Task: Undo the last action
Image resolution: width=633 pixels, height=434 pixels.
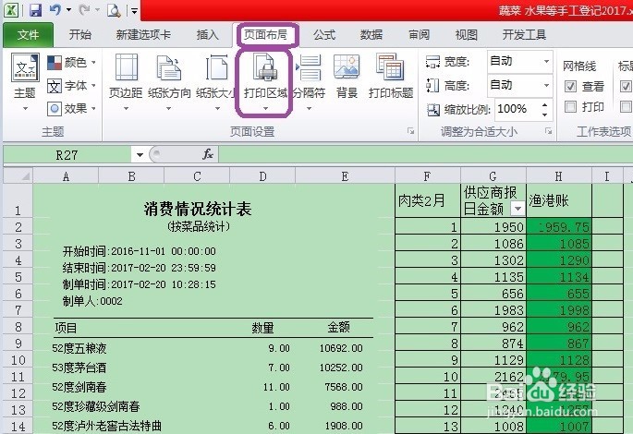Action: 55,9
